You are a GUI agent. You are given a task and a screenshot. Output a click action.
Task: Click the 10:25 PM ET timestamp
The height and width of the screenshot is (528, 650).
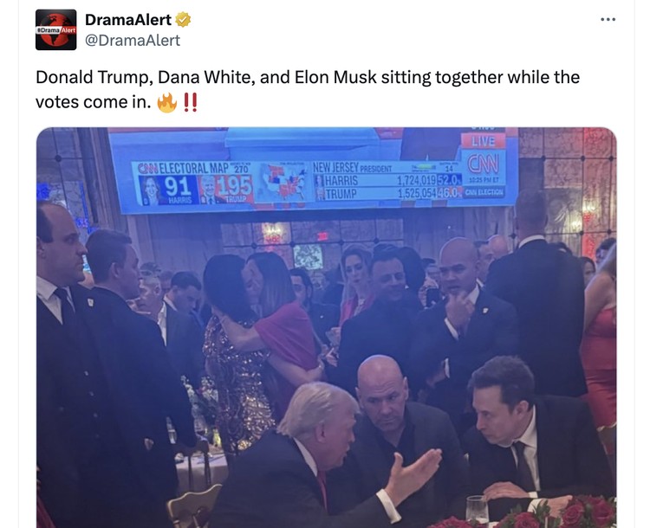(484, 181)
